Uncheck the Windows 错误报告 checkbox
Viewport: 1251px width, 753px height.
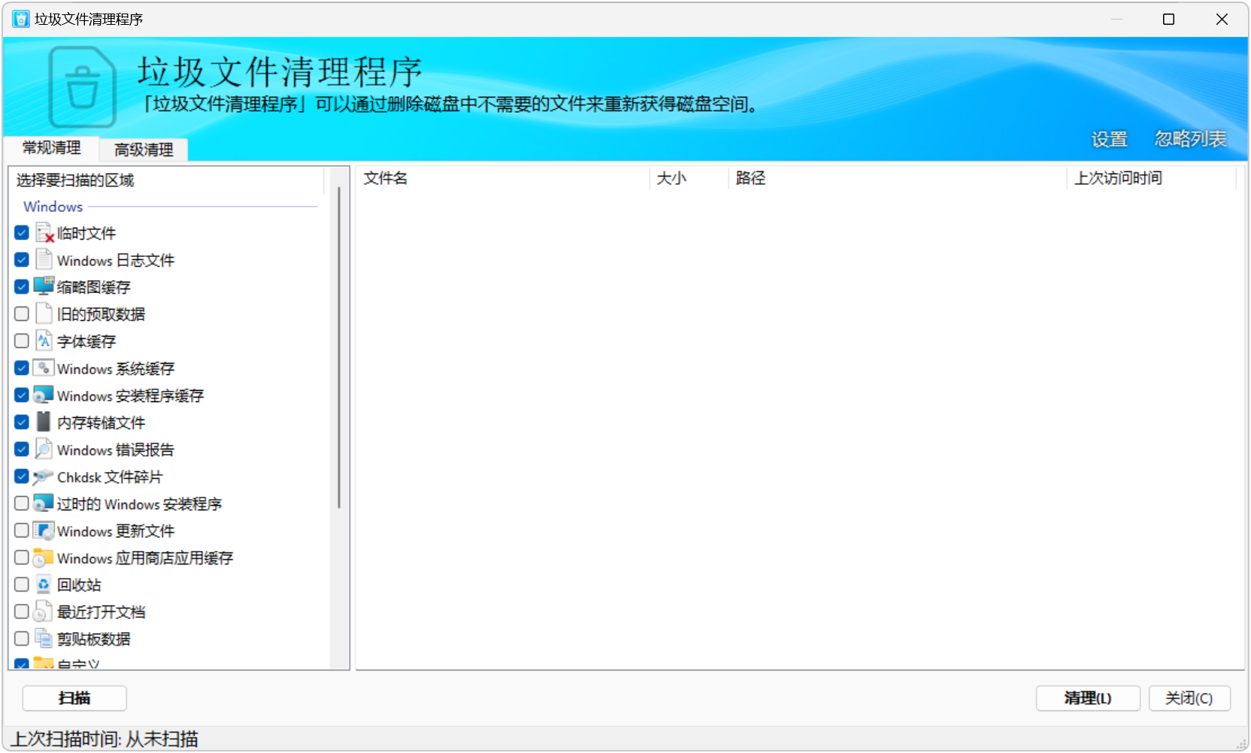tap(22, 449)
